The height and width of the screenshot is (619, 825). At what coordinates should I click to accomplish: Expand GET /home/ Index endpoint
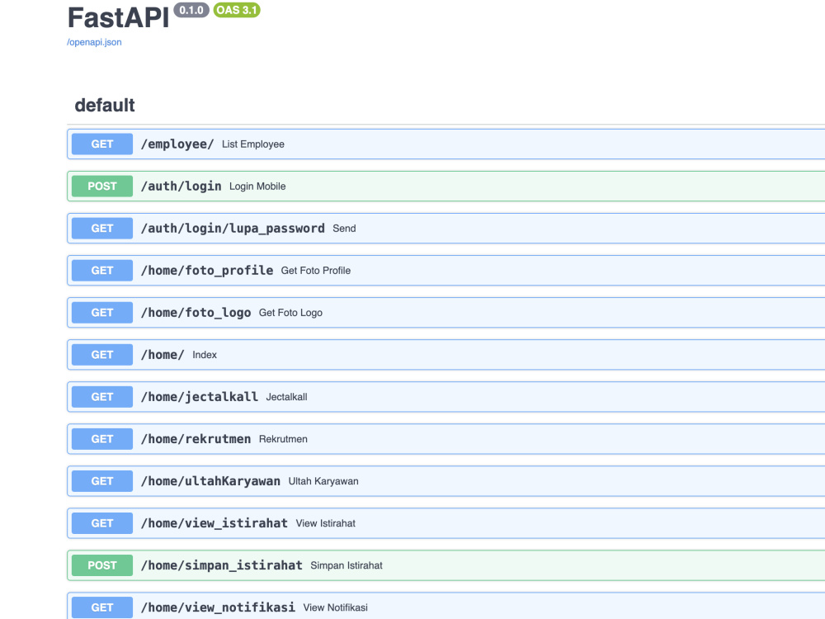coord(446,355)
